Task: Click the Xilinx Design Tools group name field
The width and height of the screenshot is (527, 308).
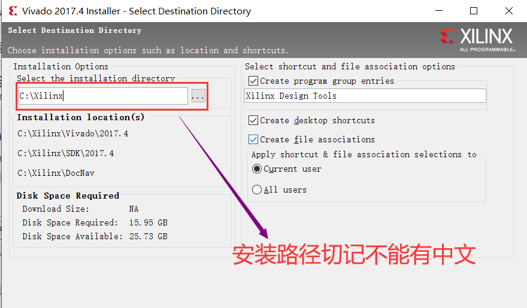Action: tap(365, 96)
